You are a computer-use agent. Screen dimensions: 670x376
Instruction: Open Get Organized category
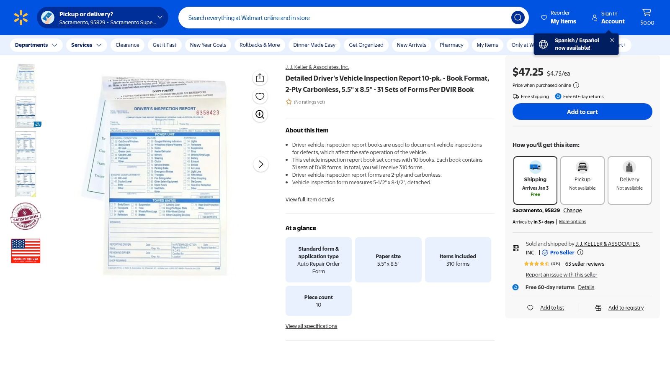pos(366,45)
